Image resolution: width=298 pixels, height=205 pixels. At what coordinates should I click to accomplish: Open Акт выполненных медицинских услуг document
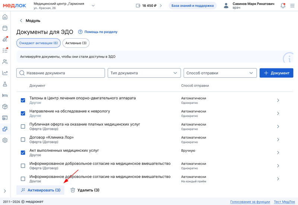(64, 151)
